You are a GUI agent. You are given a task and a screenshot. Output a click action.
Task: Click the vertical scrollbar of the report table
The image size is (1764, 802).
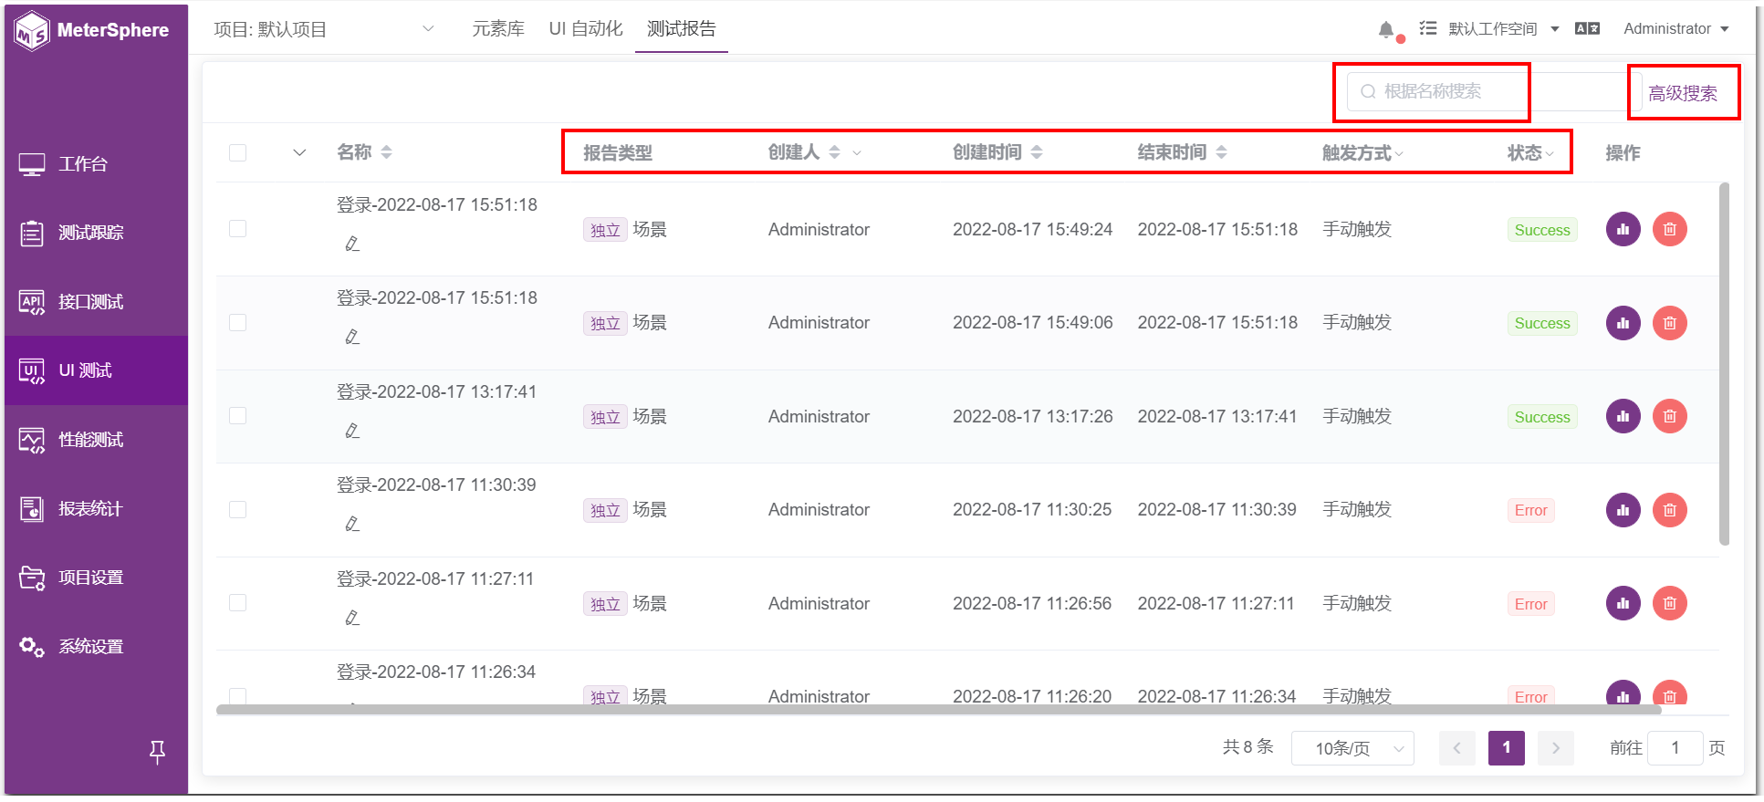pyautogui.click(x=1724, y=363)
